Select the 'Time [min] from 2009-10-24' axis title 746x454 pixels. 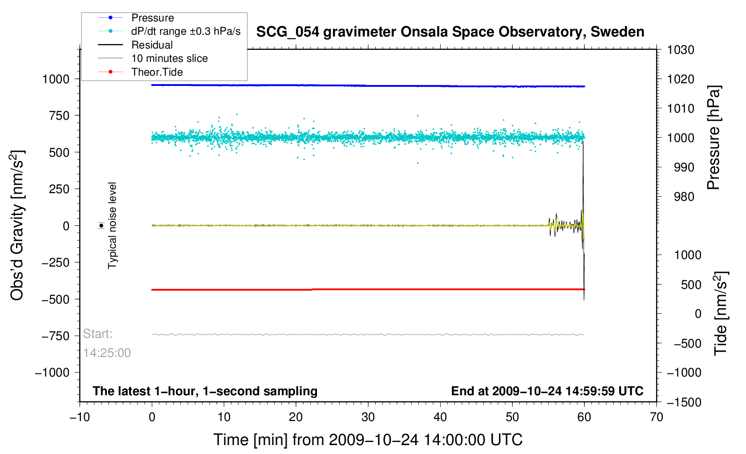(x=368, y=440)
